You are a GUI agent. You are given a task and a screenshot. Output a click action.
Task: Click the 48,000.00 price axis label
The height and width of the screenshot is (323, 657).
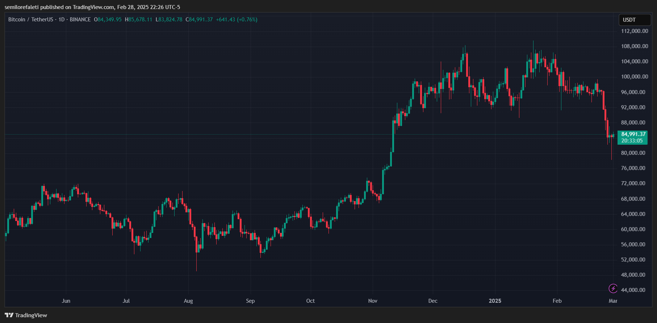coord(633,275)
